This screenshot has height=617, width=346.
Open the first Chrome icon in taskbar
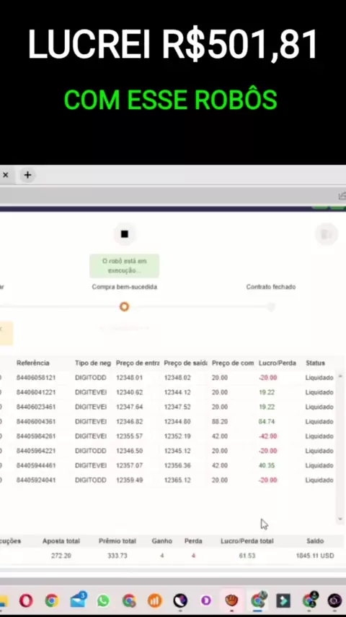52,601
